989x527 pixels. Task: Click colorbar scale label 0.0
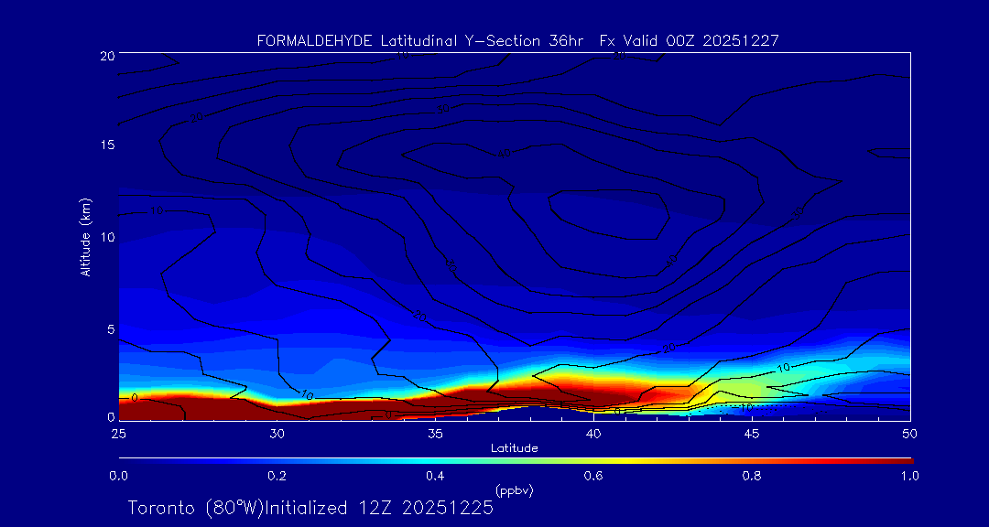pyautogui.click(x=119, y=476)
